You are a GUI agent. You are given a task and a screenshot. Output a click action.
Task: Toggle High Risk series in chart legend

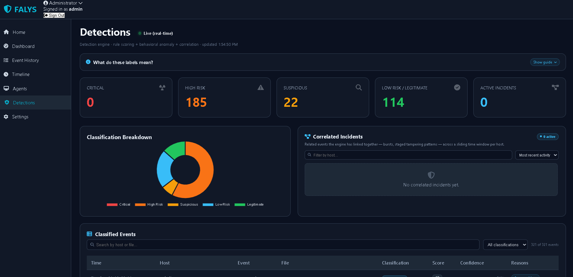pos(149,204)
